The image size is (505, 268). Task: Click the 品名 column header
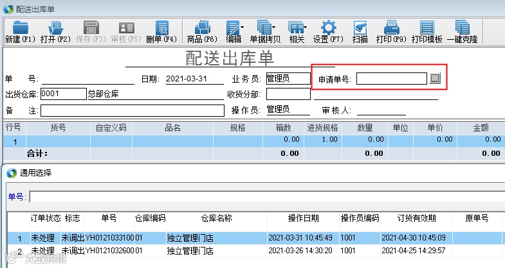tap(172, 128)
